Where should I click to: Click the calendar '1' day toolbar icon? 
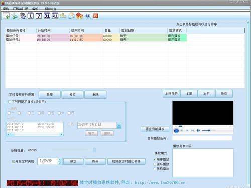coord(31,16)
